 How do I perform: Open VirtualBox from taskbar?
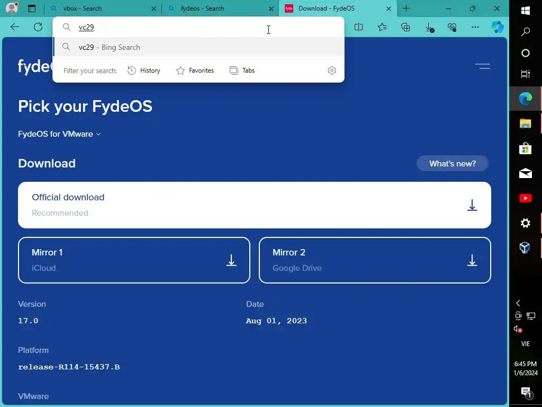(525, 247)
